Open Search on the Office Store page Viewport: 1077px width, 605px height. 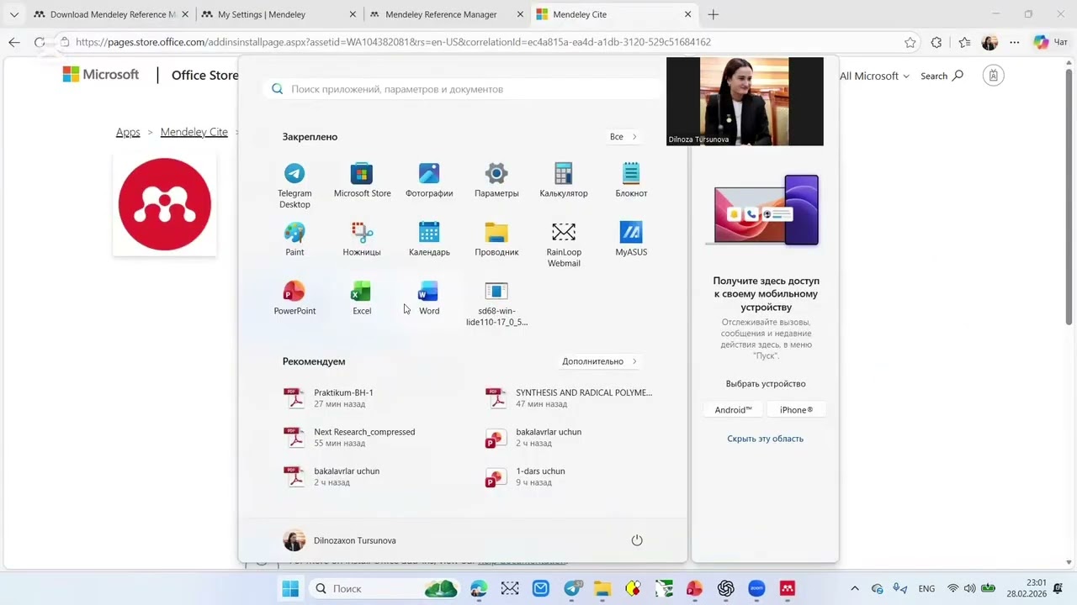pos(941,76)
